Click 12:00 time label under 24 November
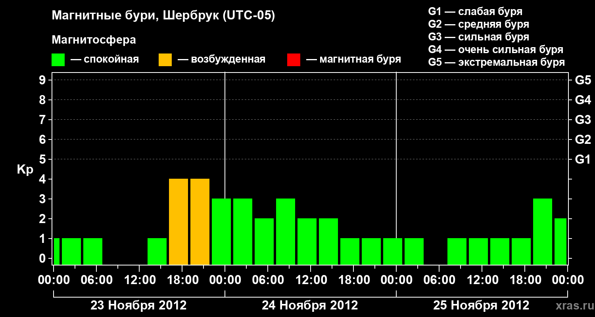 [311, 280]
